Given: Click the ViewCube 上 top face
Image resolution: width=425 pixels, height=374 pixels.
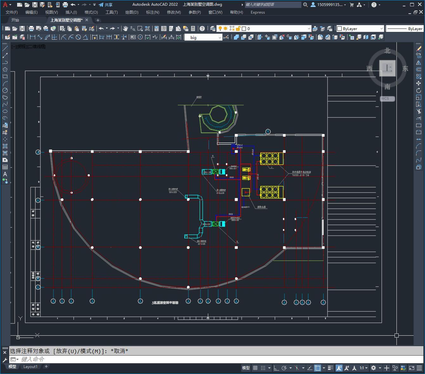Looking at the screenshot, I should pos(387,68).
